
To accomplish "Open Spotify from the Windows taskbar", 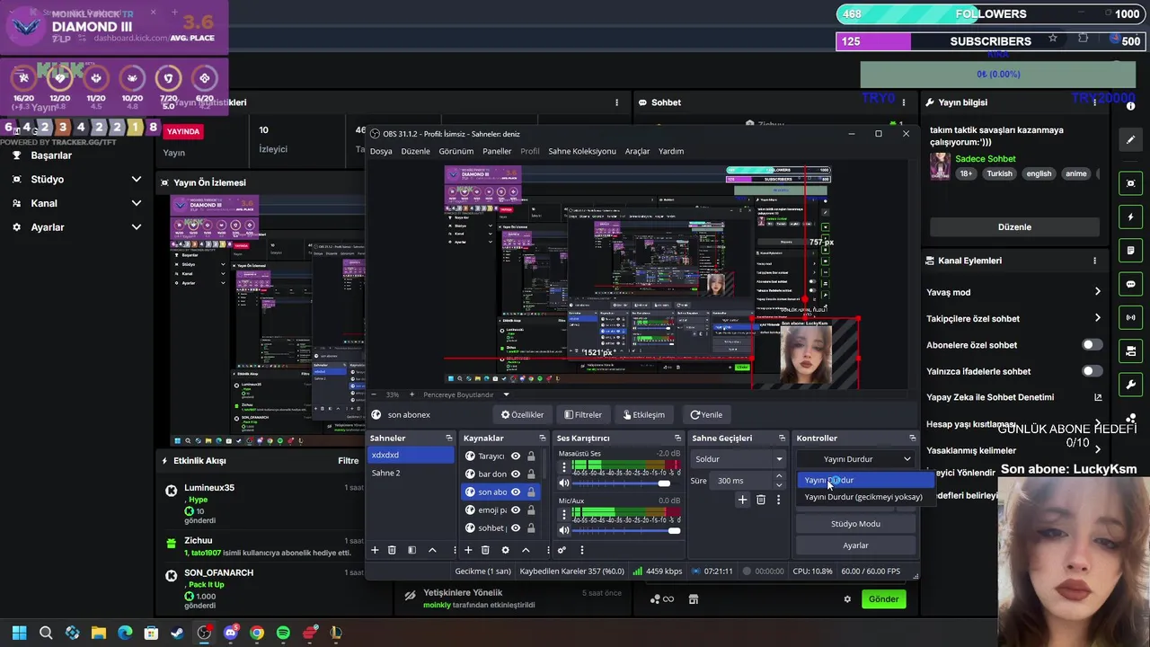I will (283, 633).
